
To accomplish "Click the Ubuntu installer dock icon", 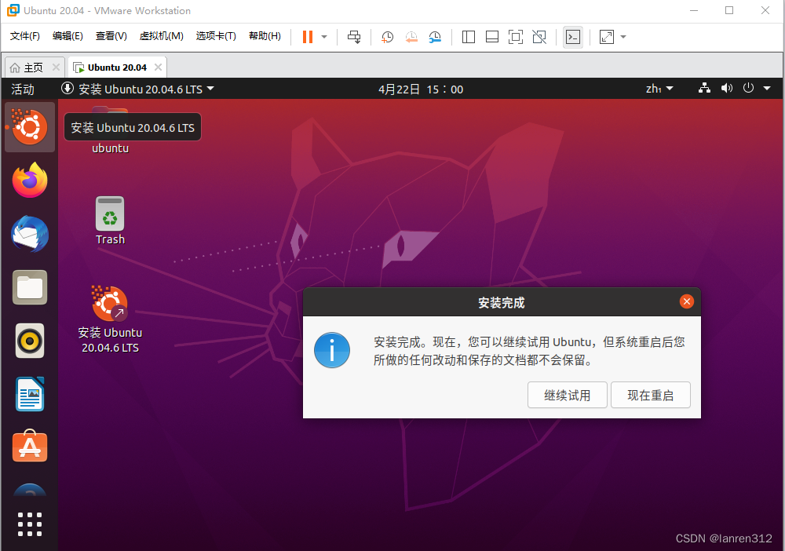I will pyautogui.click(x=30, y=127).
